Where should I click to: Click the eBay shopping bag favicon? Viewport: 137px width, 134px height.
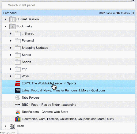pos(18,119)
